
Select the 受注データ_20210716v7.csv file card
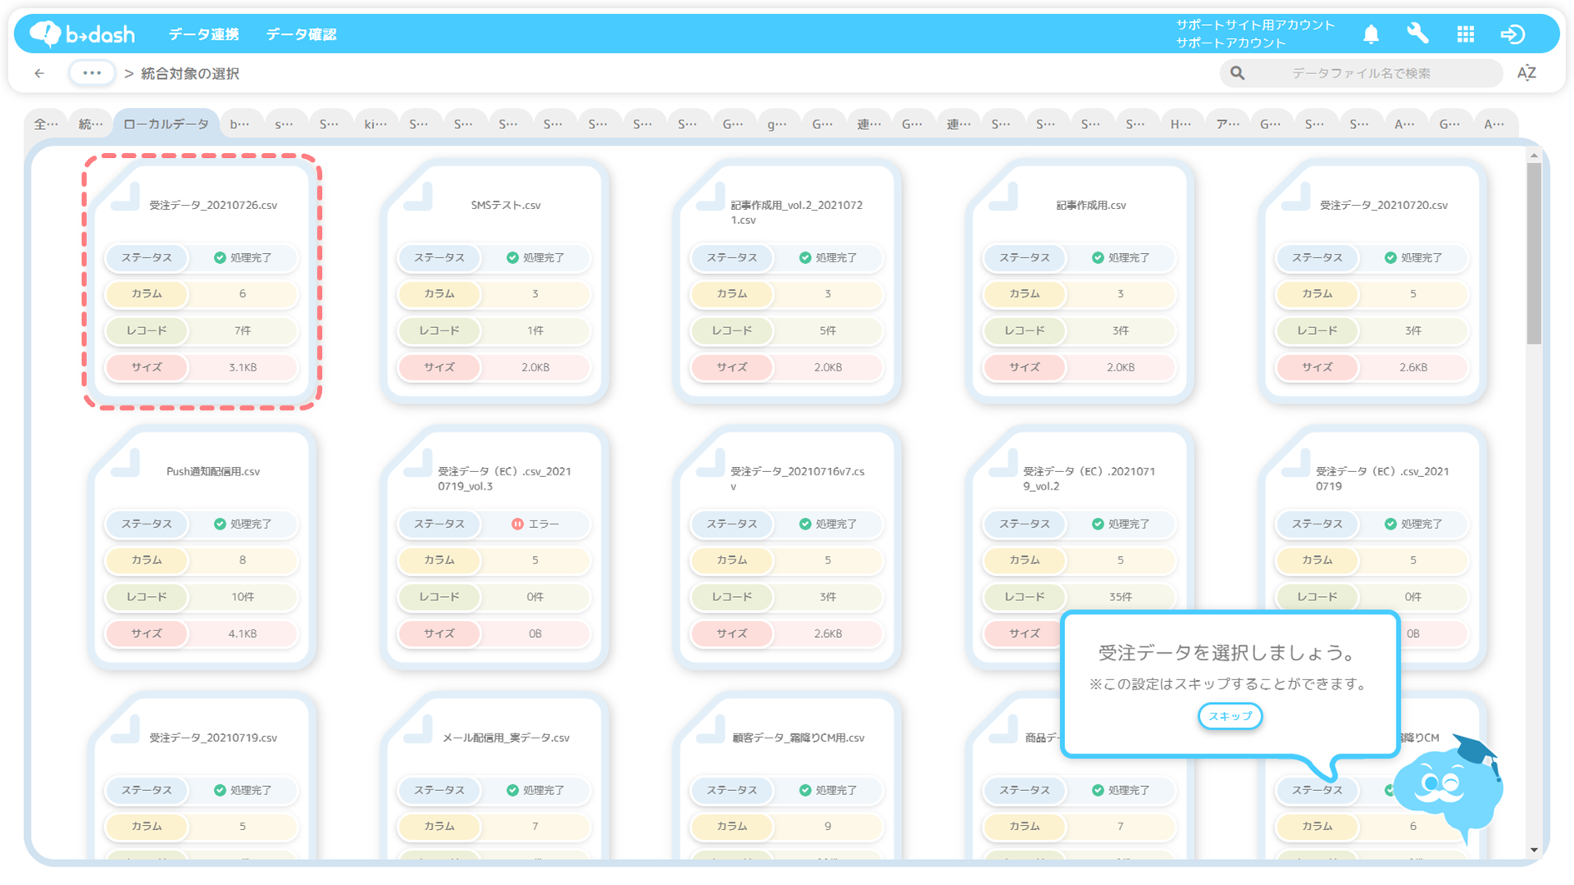[x=788, y=548]
